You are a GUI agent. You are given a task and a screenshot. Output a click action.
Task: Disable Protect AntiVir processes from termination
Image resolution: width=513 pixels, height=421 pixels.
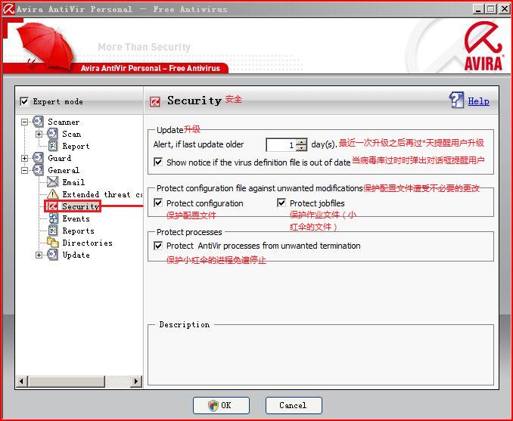click(x=158, y=246)
